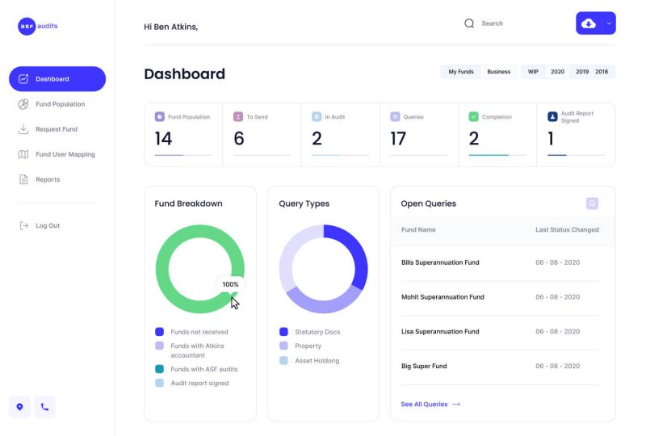Click the magnifier search icon in header
Viewport: 646px width, 436px height.
point(469,23)
